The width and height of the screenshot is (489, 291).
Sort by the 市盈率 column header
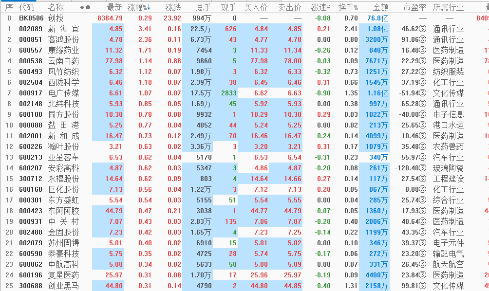pos(415,7)
